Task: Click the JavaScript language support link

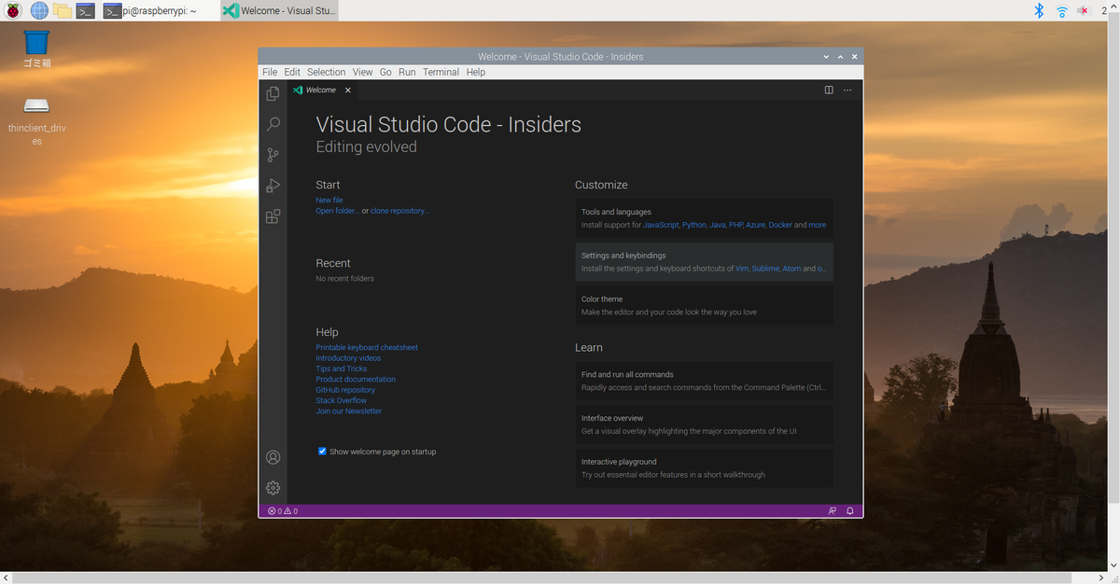Action: click(661, 225)
